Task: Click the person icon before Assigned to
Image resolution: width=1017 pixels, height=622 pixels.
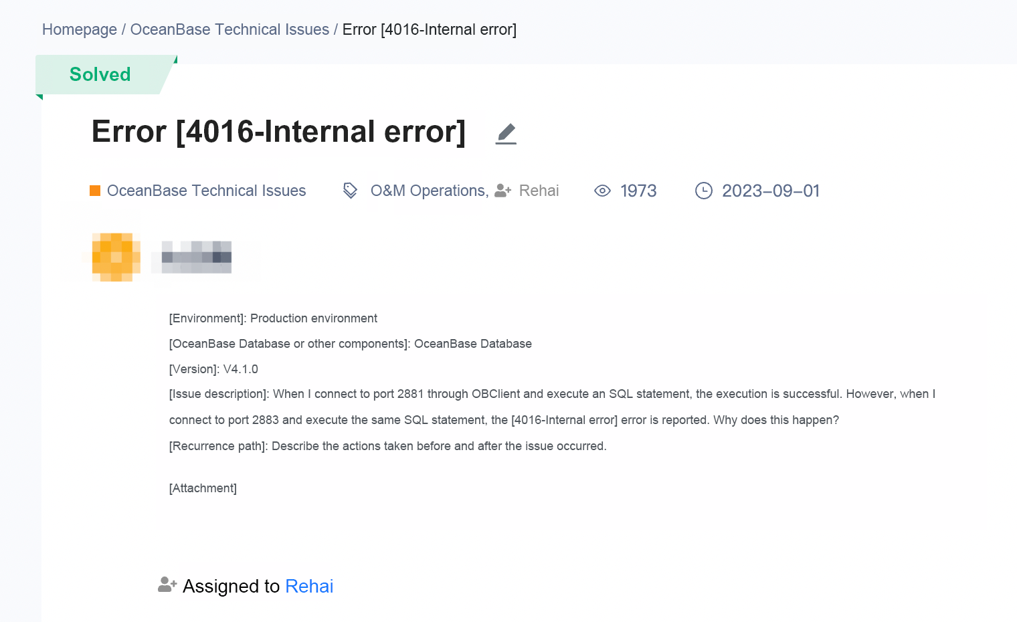Action: 167,585
